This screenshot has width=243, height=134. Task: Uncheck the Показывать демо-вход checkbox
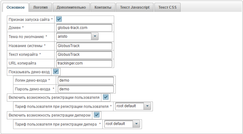(56, 71)
